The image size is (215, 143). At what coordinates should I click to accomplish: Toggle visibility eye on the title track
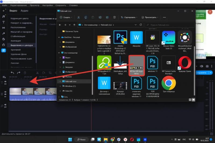click(5, 82)
